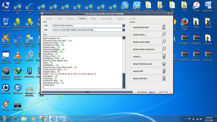Image resolution: width=217 pixels, height=122 pixels.
Task: Launch the PhoenixUS desktop shortcut
Action: pos(137,7)
